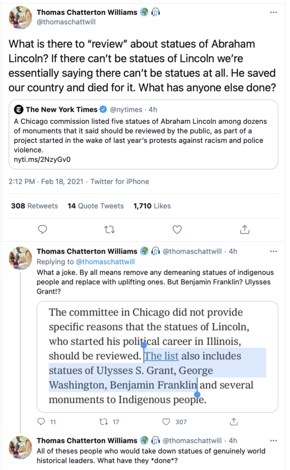
Task: Retweet the reply with 17 retweets
Action: click(x=109, y=422)
